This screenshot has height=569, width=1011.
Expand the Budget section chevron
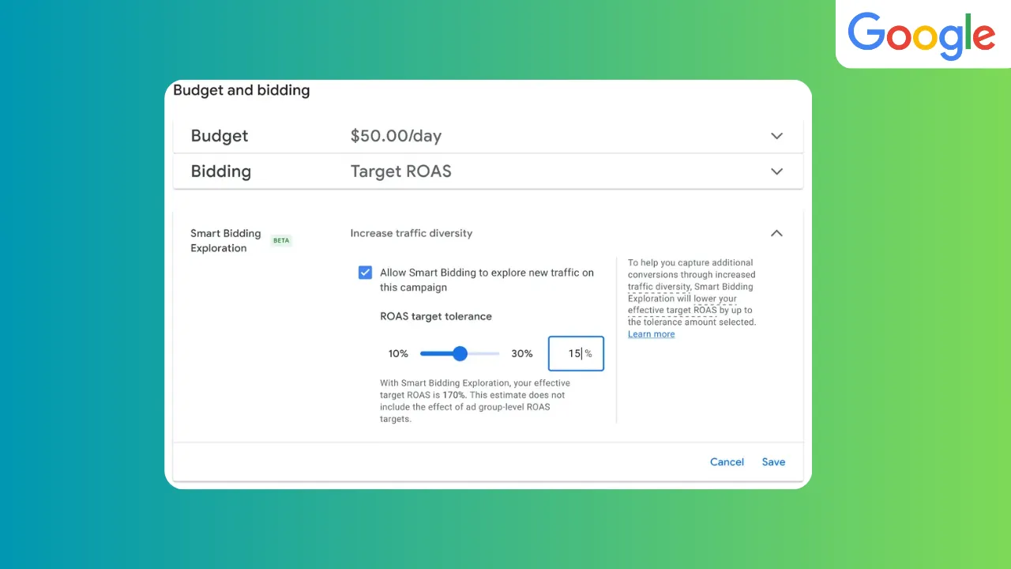pos(776,136)
